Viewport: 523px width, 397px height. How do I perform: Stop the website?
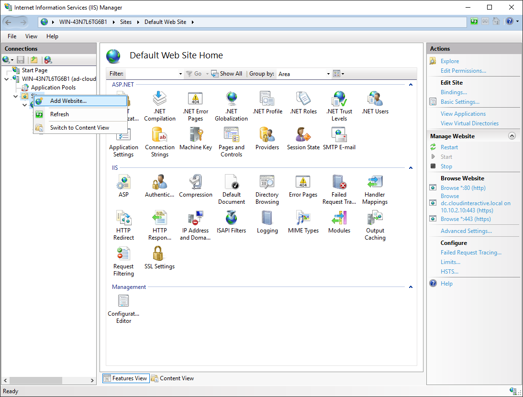446,166
